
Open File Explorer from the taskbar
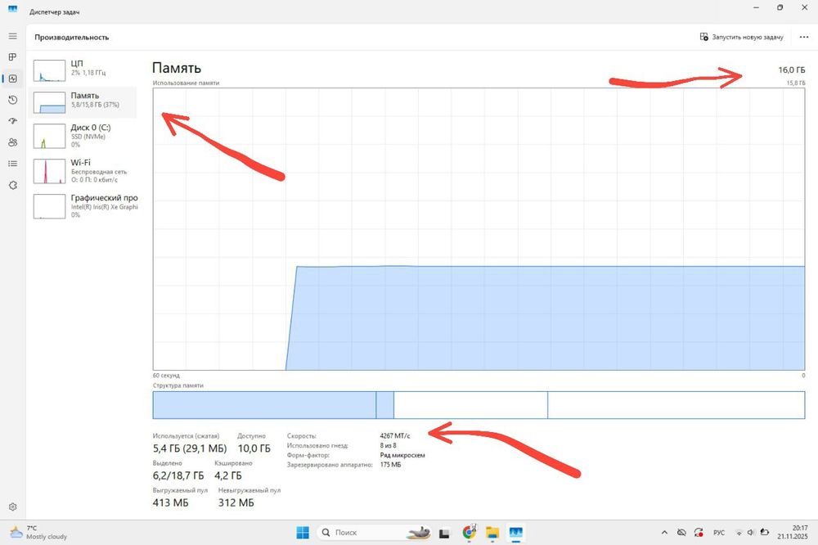(492, 533)
